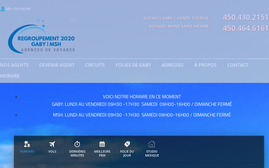269x168 pixels.
Task: Open the Dernières Minutes stopwatch icon
Action: coord(77,144)
